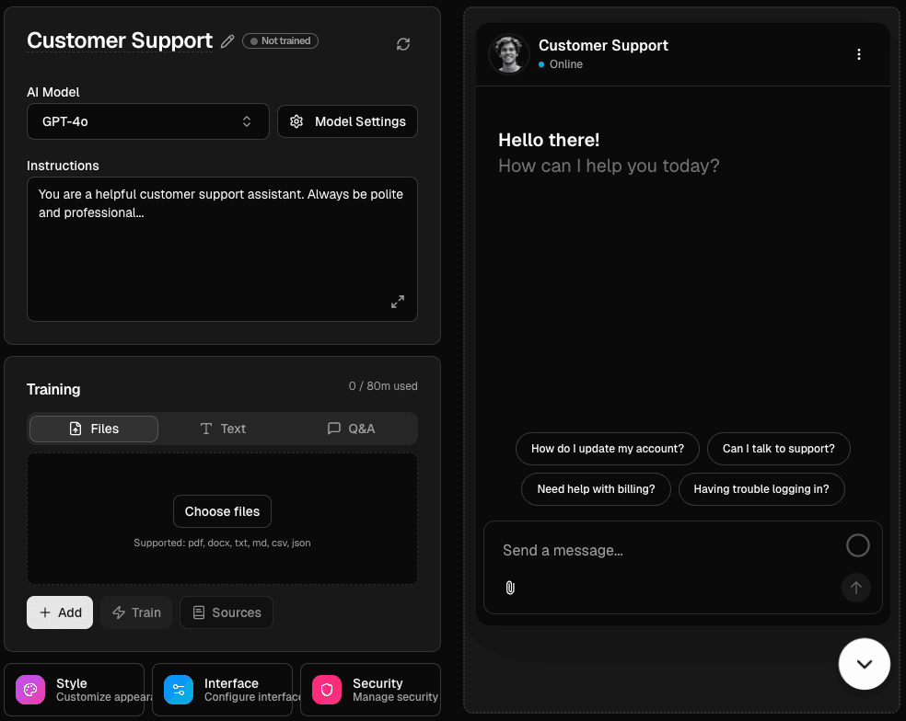Click the Send a message input field
906x721 pixels.
[645, 549]
